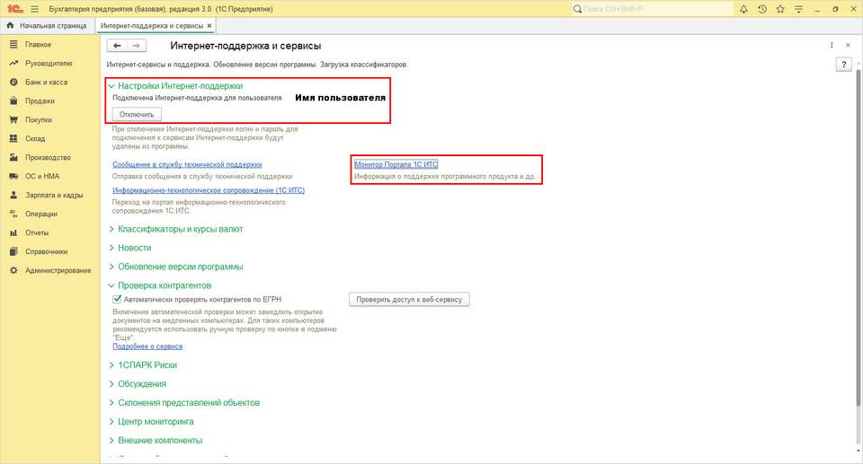Screen dimensions: 863x464
Task: Expand the 1СПАРК Риски section
Action: click(x=143, y=365)
